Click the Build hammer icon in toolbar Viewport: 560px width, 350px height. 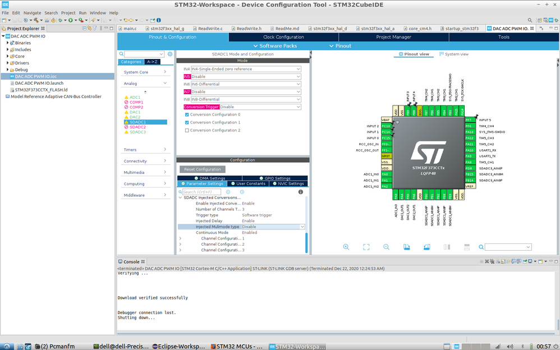pos(36,20)
